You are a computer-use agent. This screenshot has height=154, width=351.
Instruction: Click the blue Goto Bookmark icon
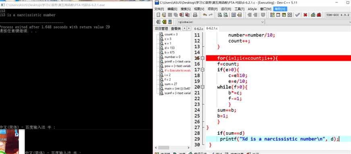click(170, 22)
